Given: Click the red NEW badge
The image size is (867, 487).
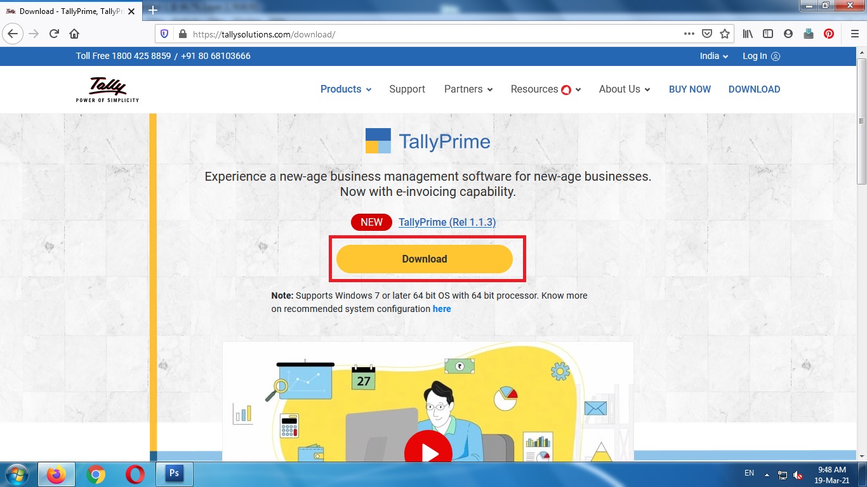Looking at the screenshot, I should [x=371, y=222].
